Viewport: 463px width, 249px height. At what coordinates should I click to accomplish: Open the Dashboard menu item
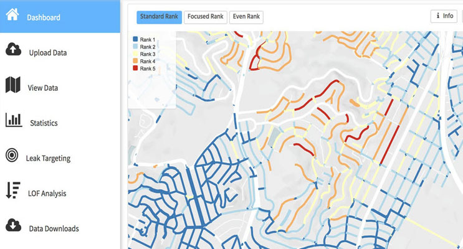click(x=44, y=17)
